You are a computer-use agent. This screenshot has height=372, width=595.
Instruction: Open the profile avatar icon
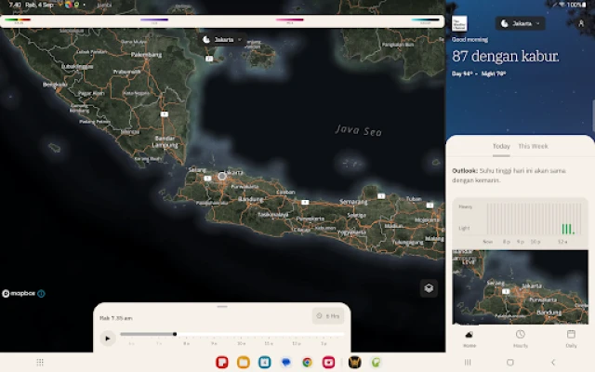582,23
